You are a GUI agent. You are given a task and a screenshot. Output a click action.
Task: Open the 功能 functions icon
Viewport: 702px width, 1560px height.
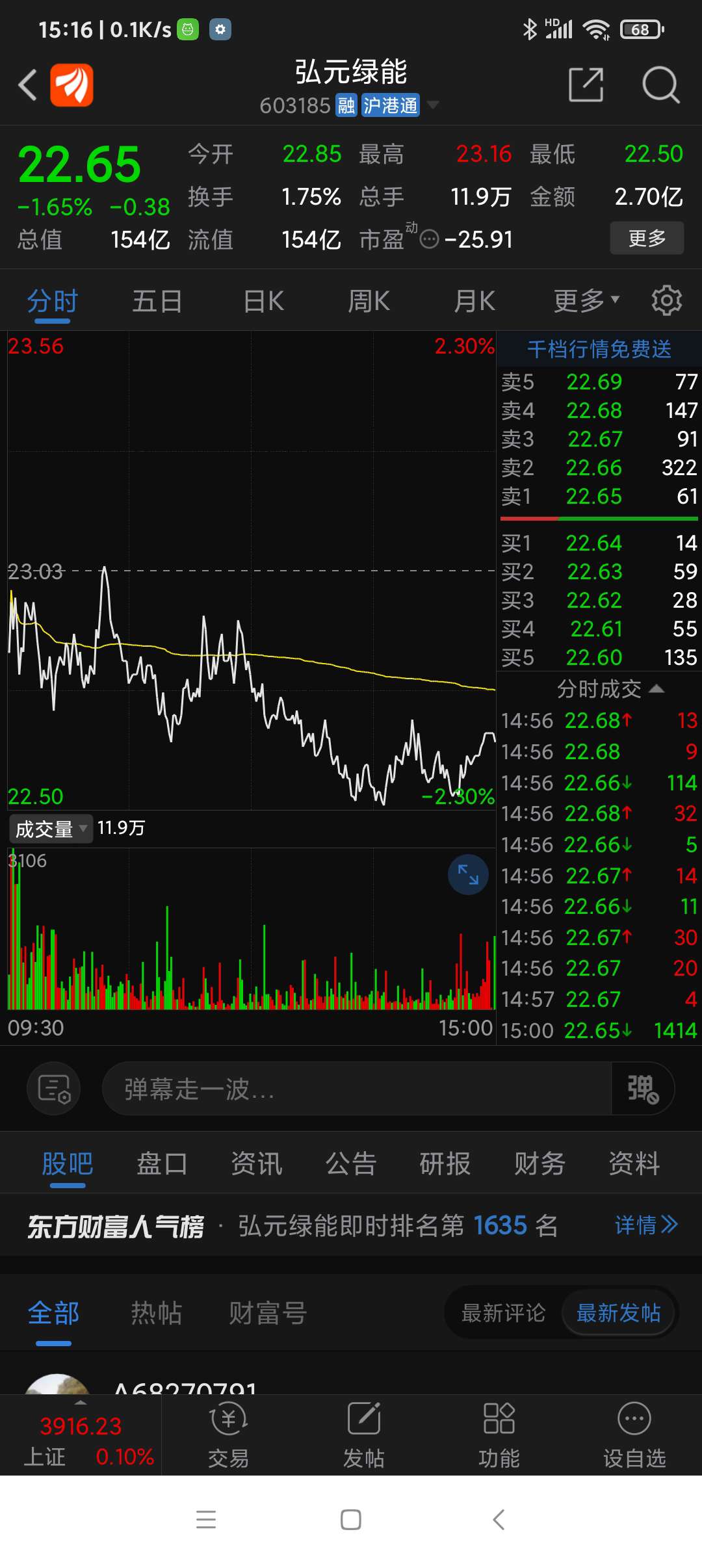499,1435
